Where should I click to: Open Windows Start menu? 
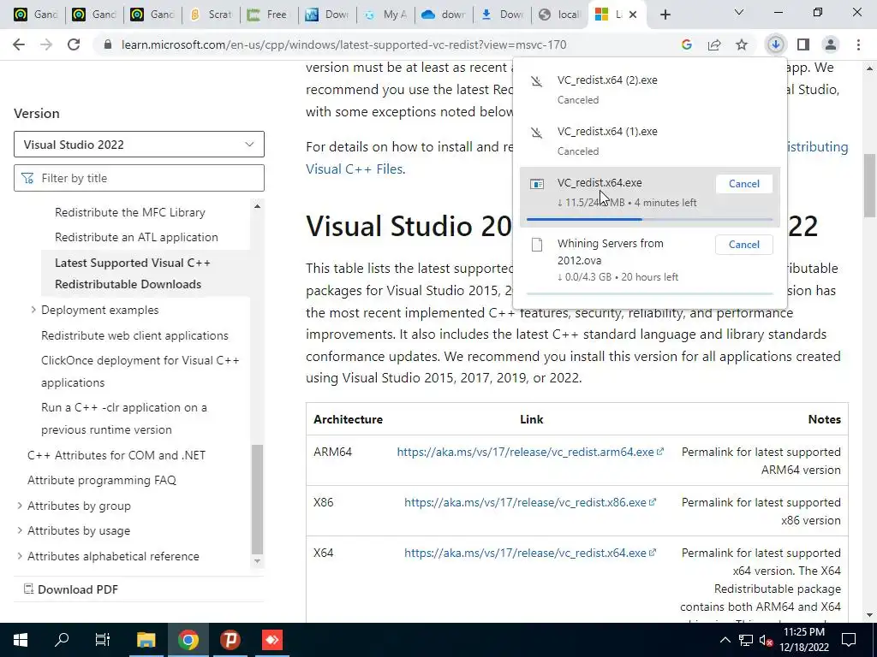tap(21, 640)
